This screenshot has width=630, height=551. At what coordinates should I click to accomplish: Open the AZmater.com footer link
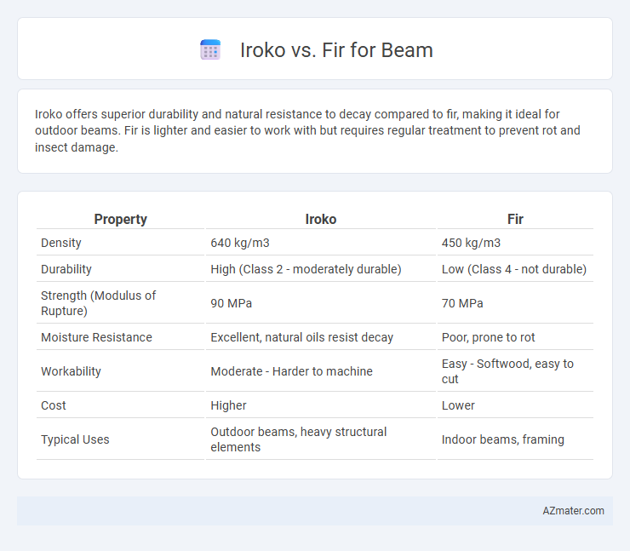tap(573, 510)
